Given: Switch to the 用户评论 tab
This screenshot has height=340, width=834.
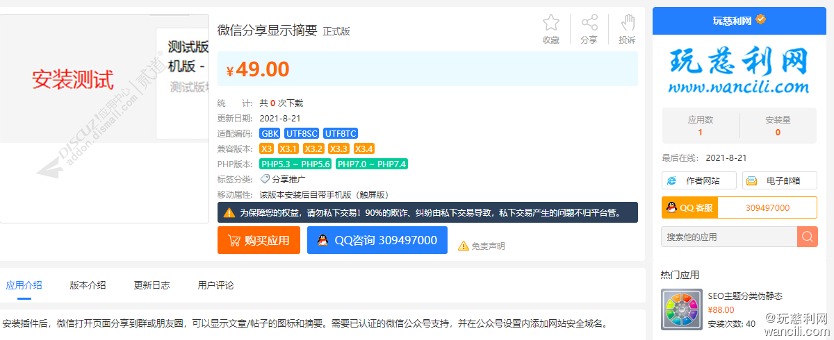Looking at the screenshot, I should click(215, 285).
